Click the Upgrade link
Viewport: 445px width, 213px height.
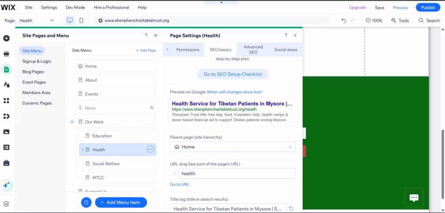click(x=357, y=8)
